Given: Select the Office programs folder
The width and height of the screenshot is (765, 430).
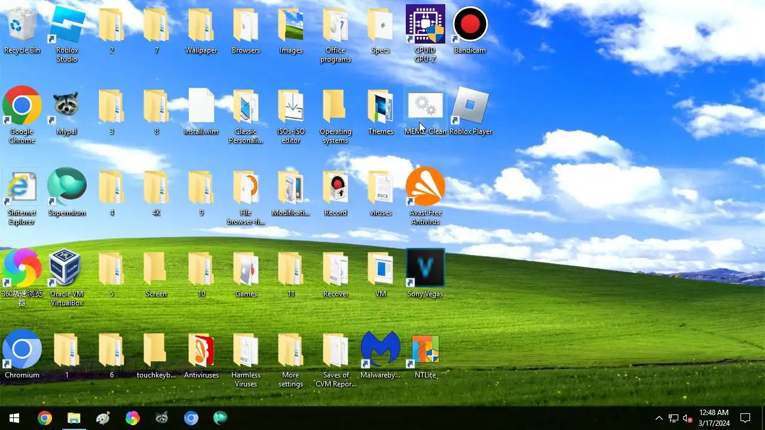Looking at the screenshot, I should pos(335,35).
